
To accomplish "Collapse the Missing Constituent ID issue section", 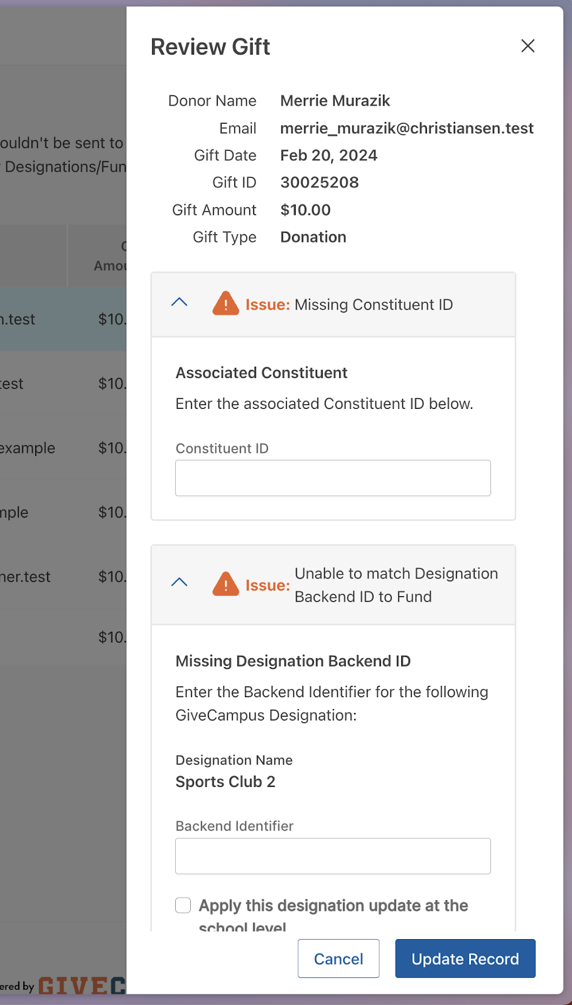I will (180, 302).
